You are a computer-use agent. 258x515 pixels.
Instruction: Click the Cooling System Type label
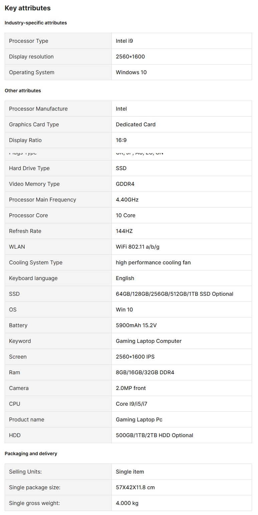[36, 262]
